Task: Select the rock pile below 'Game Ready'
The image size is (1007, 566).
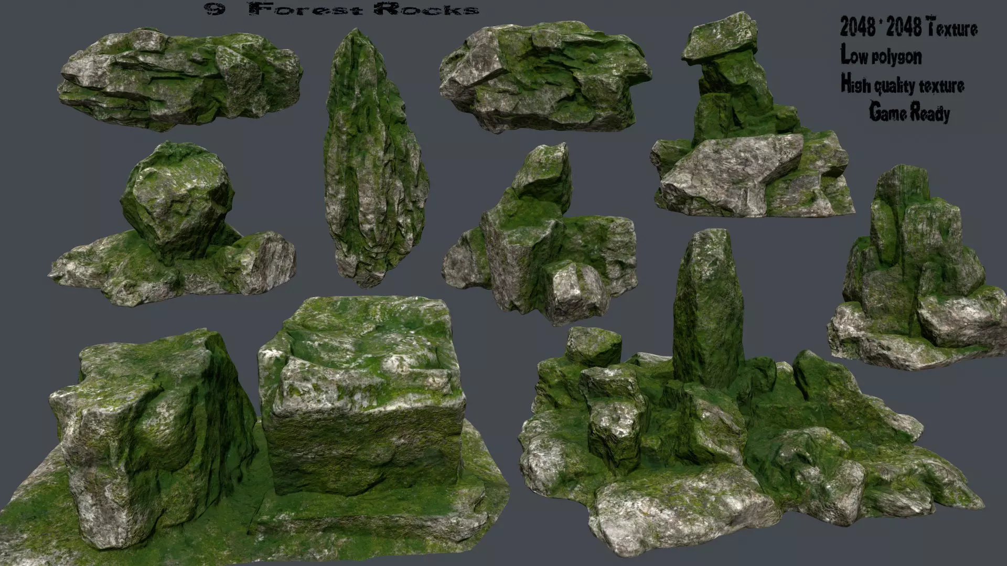Action: pos(917,267)
